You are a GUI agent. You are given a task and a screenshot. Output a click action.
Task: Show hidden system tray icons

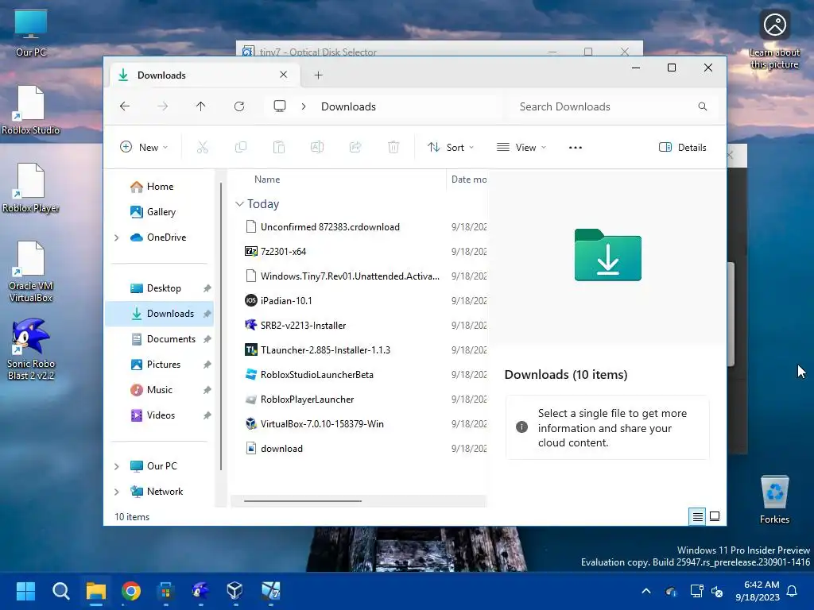click(646, 591)
